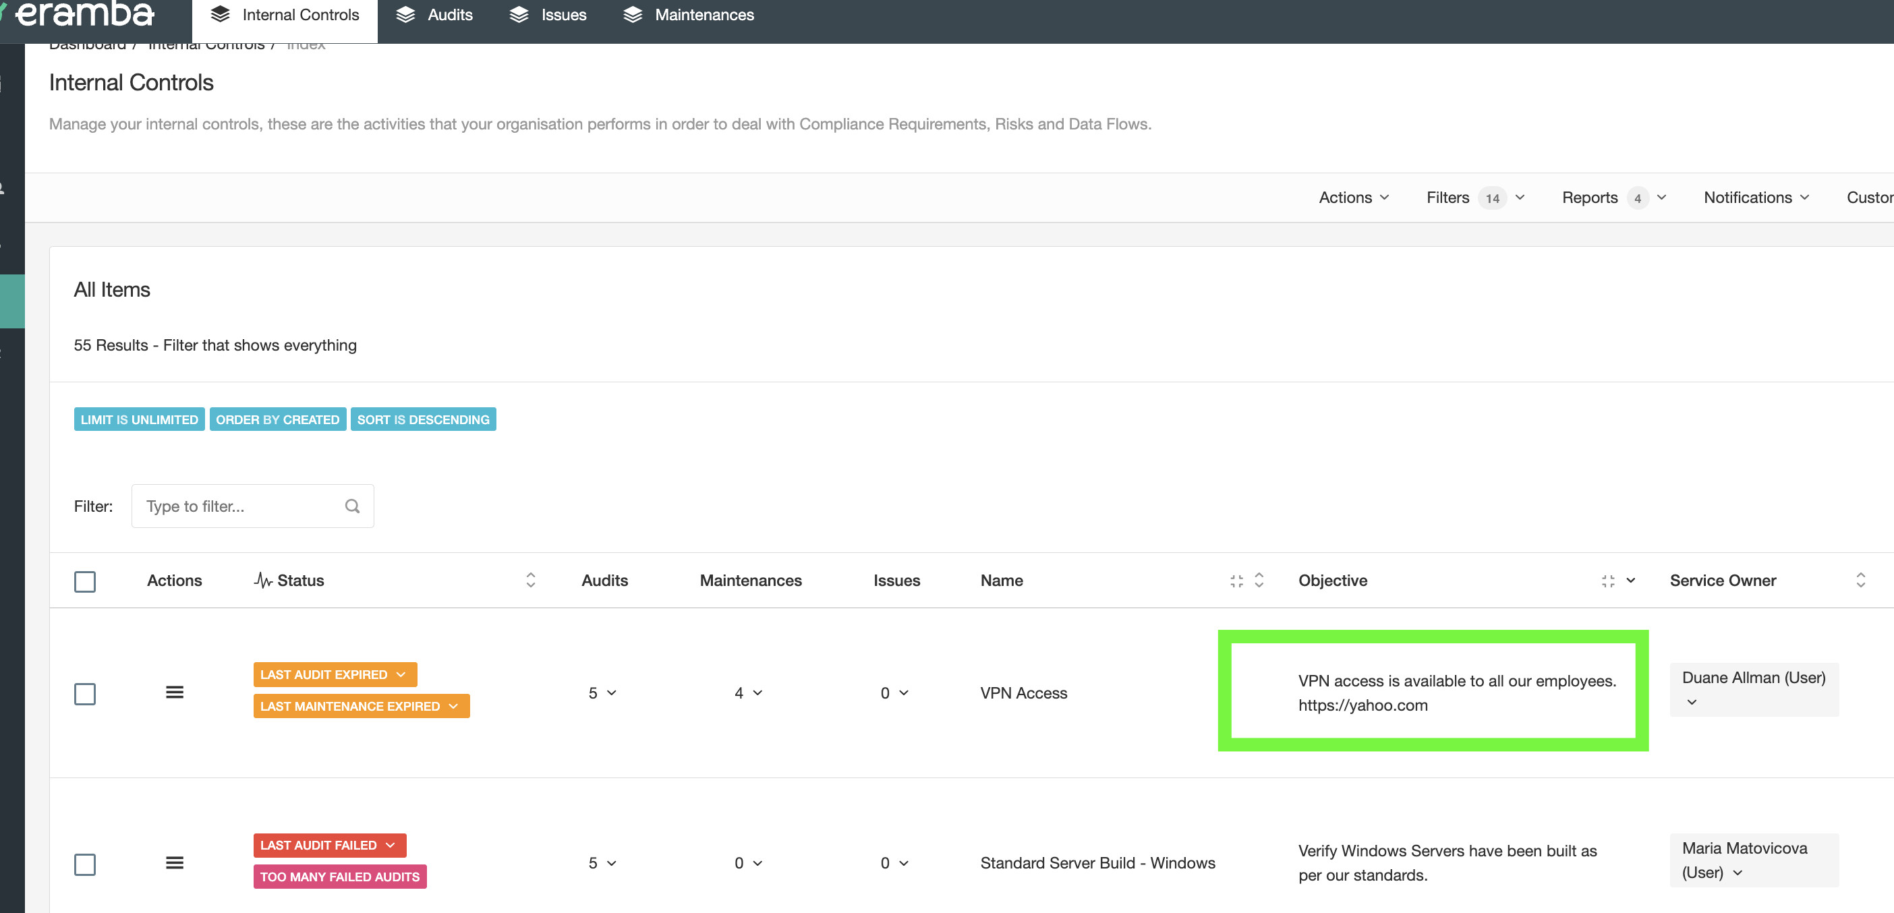Click the TOO MANY FAILED AUDITS badge

click(340, 876)
